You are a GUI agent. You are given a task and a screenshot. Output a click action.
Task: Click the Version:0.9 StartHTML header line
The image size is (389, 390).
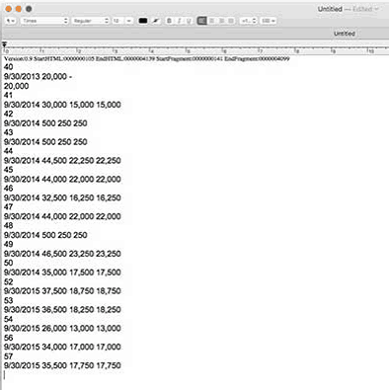(x=147, y=59)
